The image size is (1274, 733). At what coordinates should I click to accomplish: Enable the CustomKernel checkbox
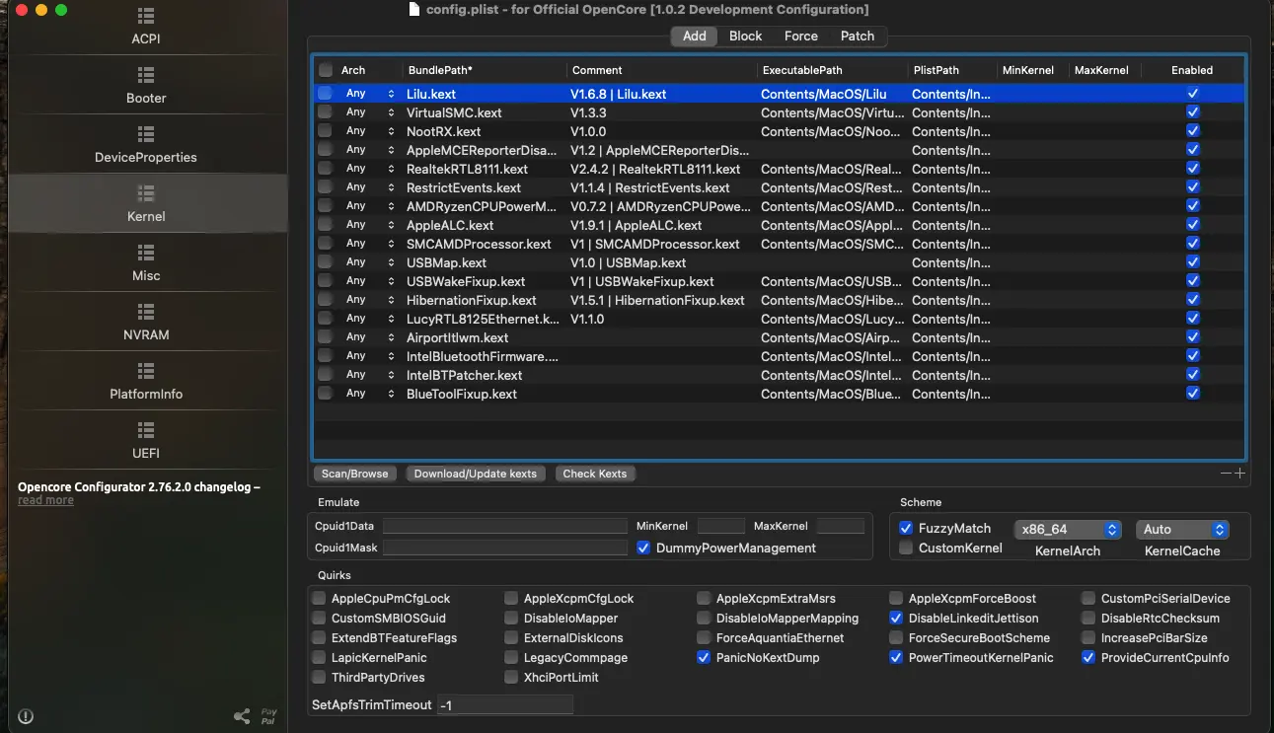(906, 548)
